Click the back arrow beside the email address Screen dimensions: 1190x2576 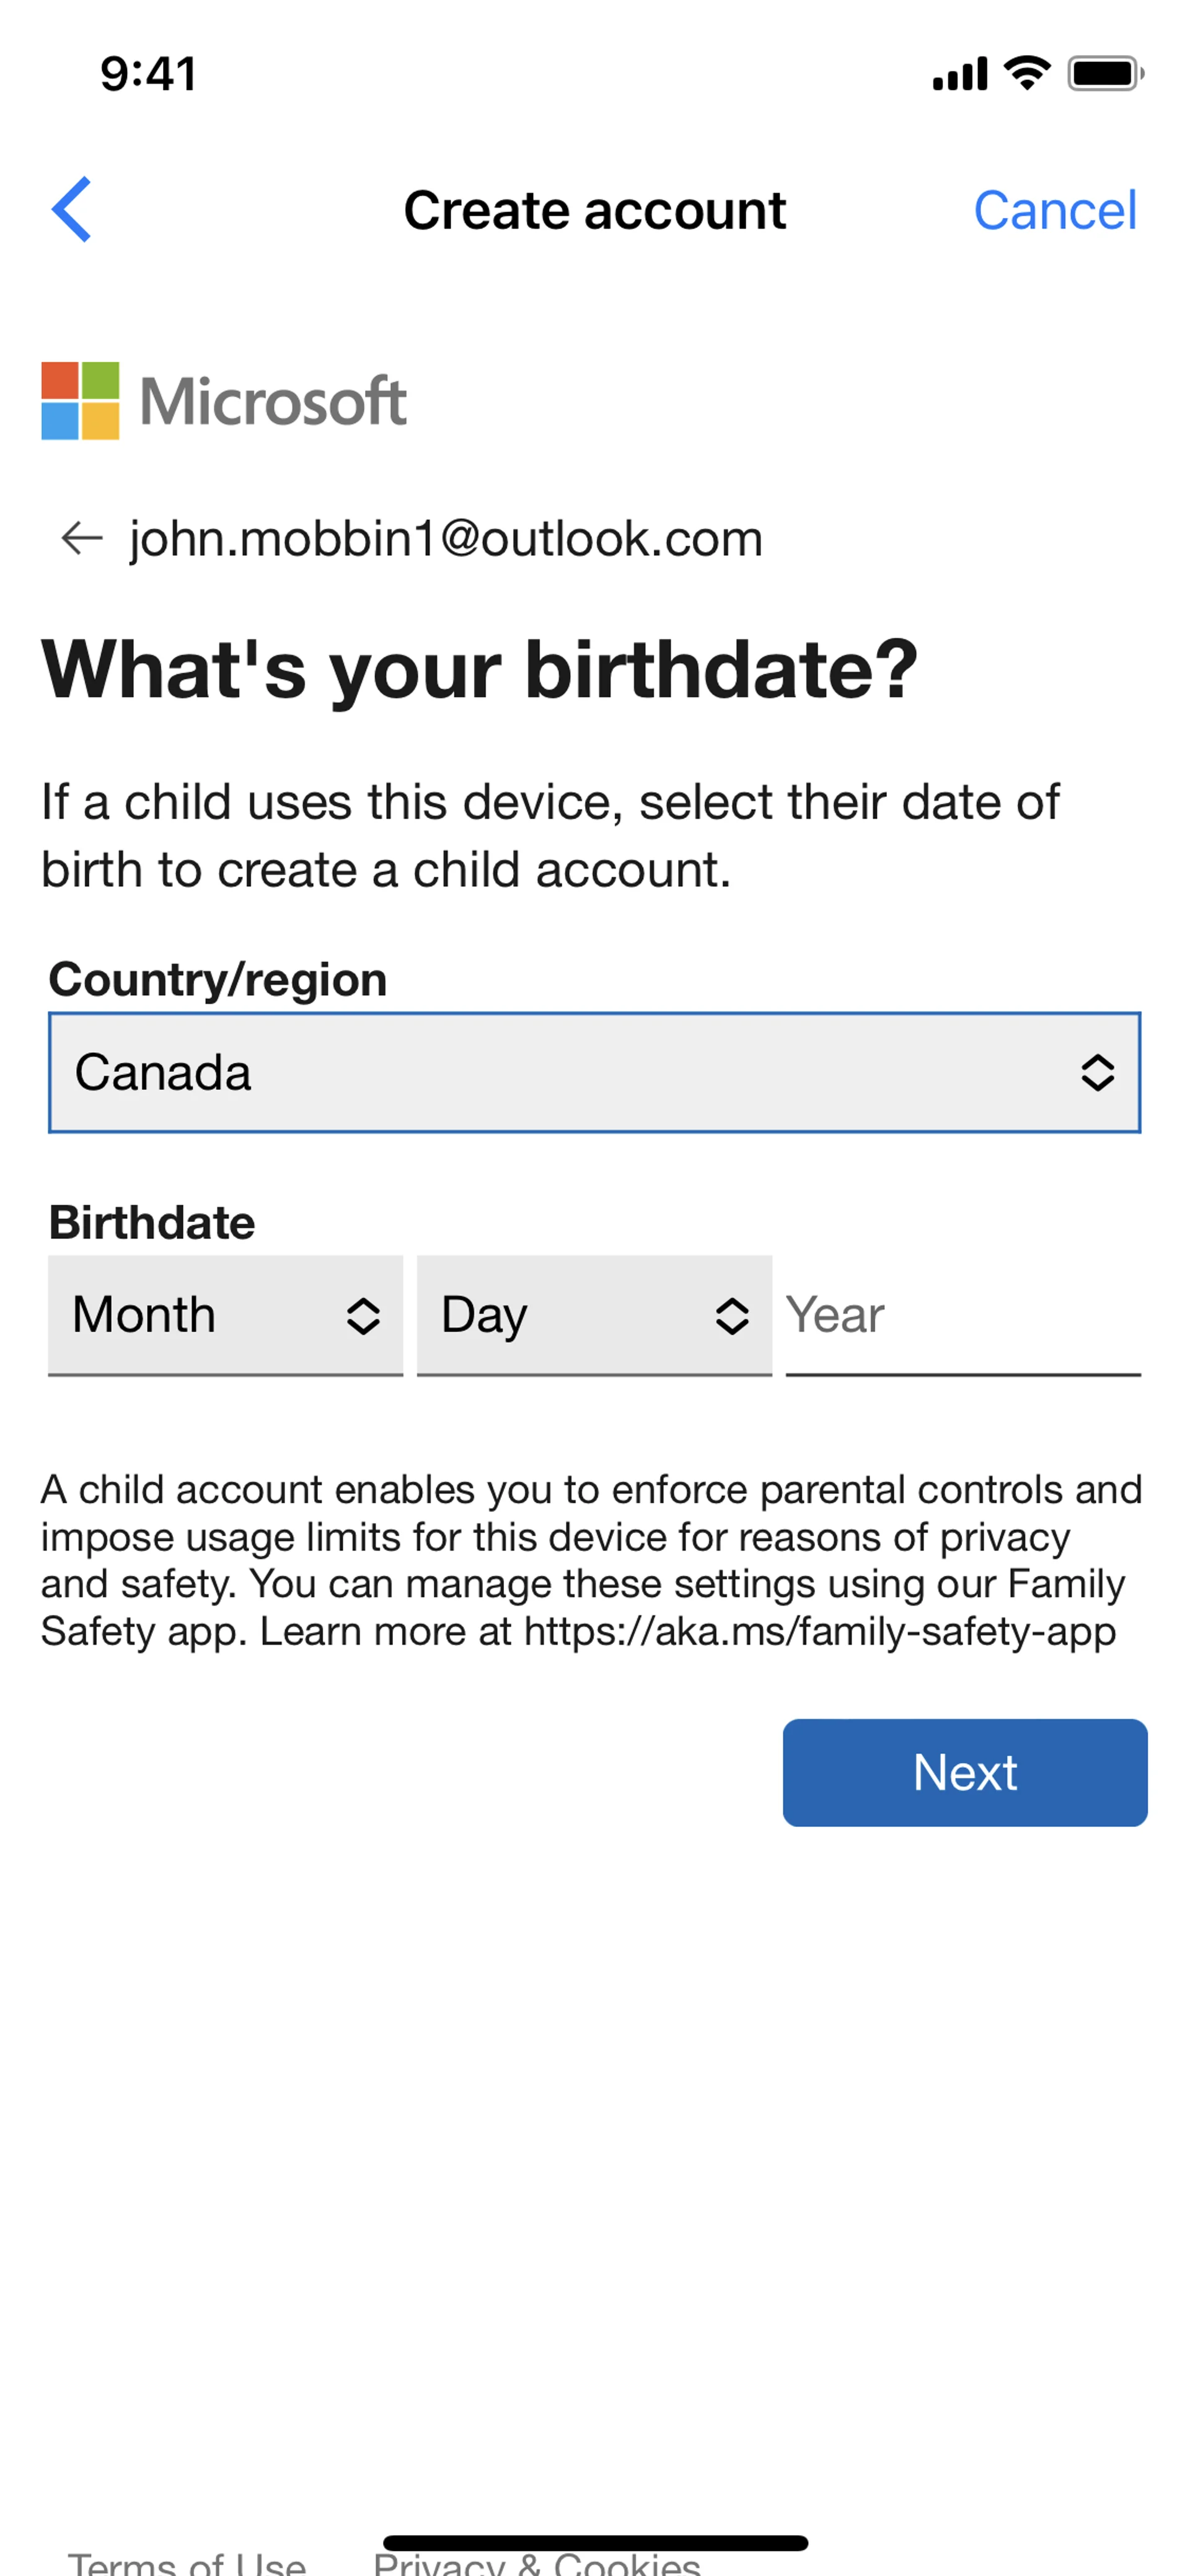[82, 538]
